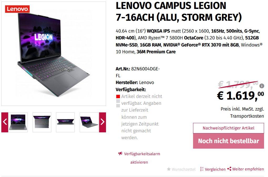Screen dimensions: 268x177
Task: Select the first front-view laptop thumbnail
Action: (18, 122)
